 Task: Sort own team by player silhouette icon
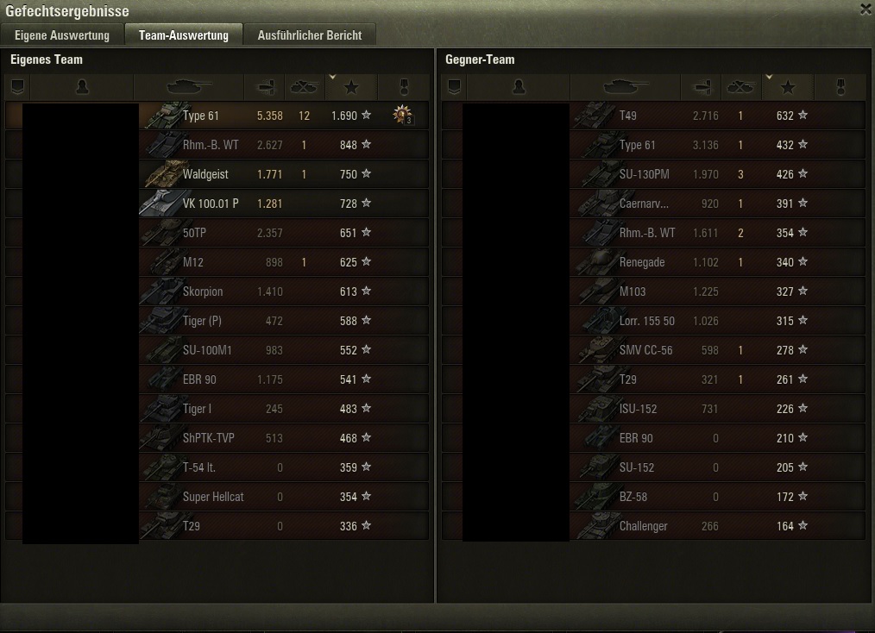click(x=82, y=87)
